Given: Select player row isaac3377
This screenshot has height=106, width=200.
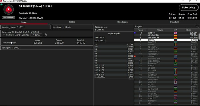Looking at the screenshot, I should [x=166, y=98].
